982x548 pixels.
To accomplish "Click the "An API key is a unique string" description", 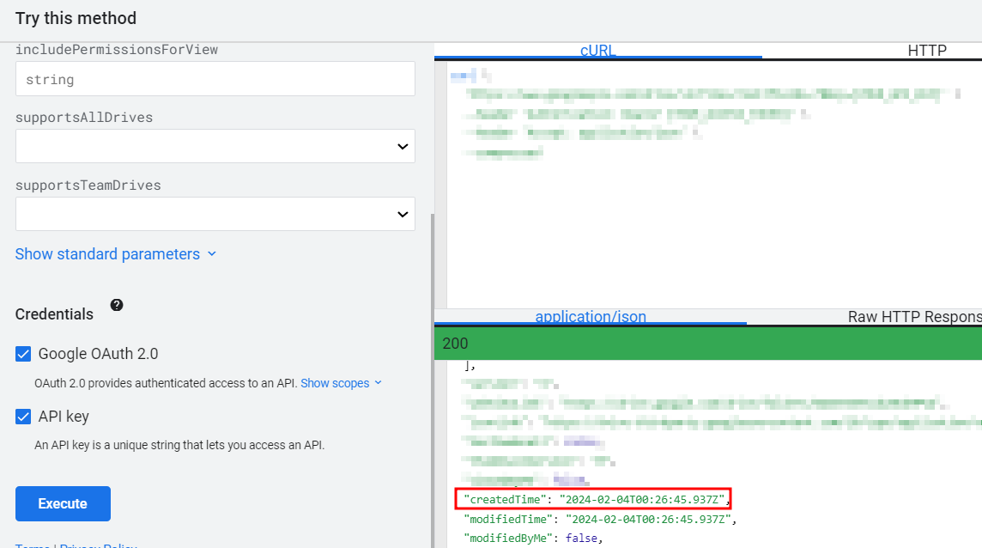I will (179, 445).
